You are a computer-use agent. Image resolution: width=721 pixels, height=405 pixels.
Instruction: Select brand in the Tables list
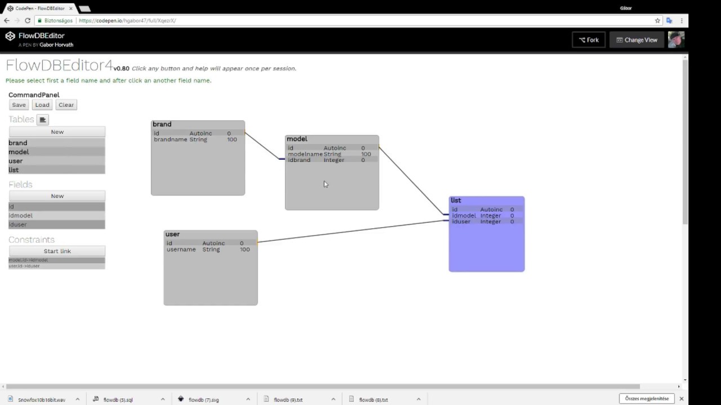[57, 143]
